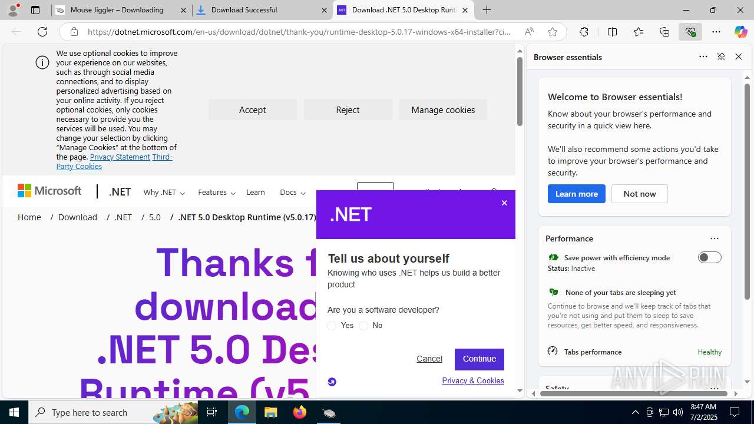754x424 pixels.
Task: Click Continue in .NET survey
Action: [x=479, y=359]
